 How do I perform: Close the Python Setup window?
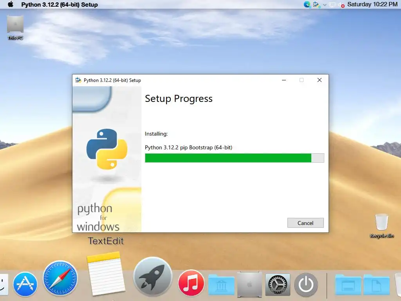[x=320, y=80]
